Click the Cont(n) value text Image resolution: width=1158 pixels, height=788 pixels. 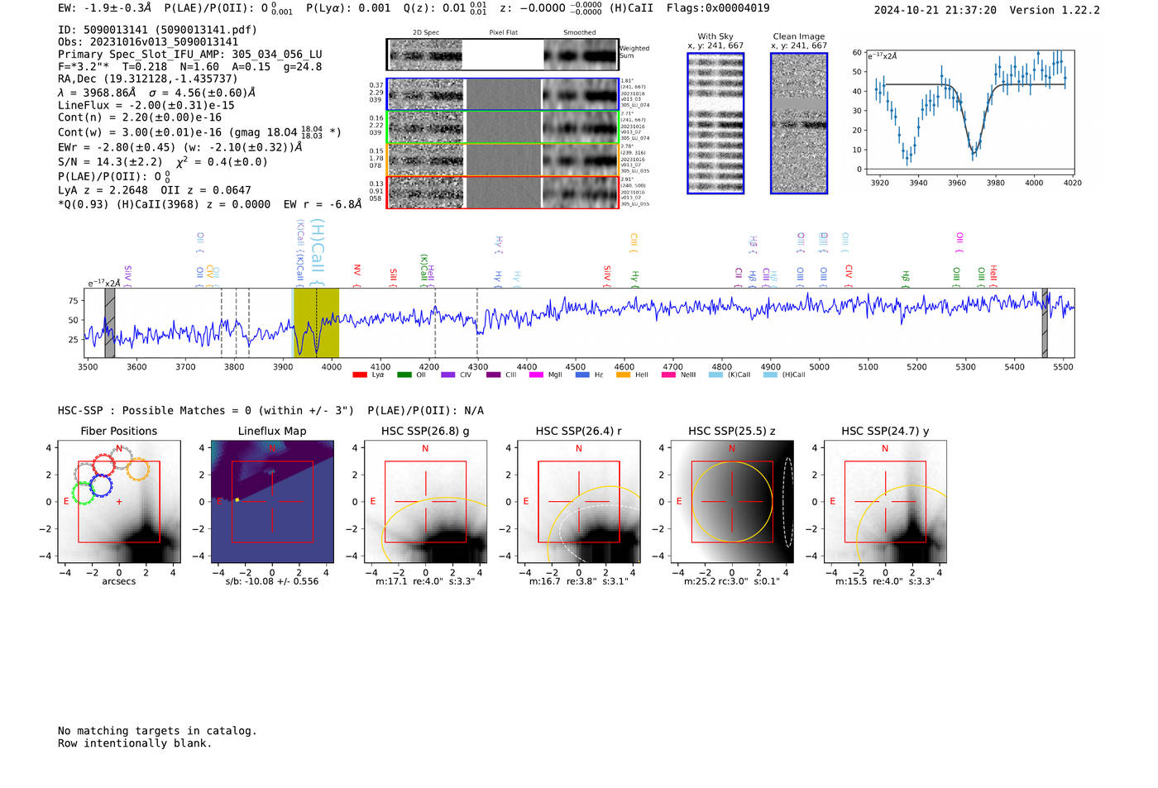140,117
